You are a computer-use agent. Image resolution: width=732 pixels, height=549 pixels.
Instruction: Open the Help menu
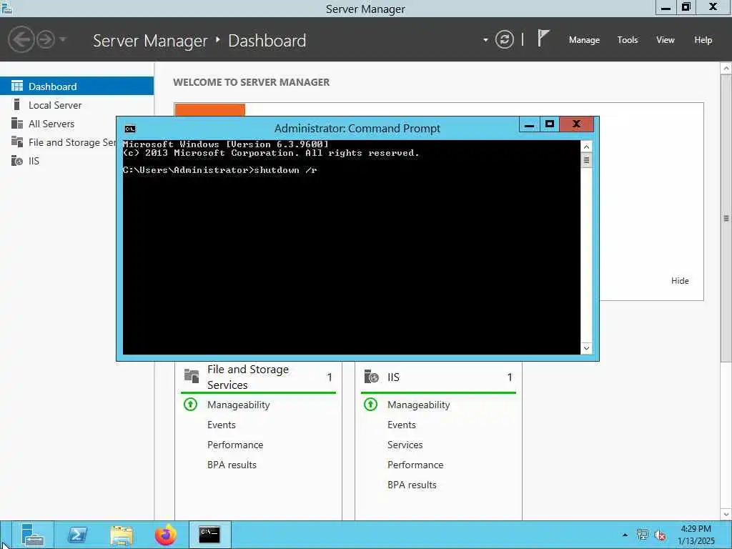point(703,40)
